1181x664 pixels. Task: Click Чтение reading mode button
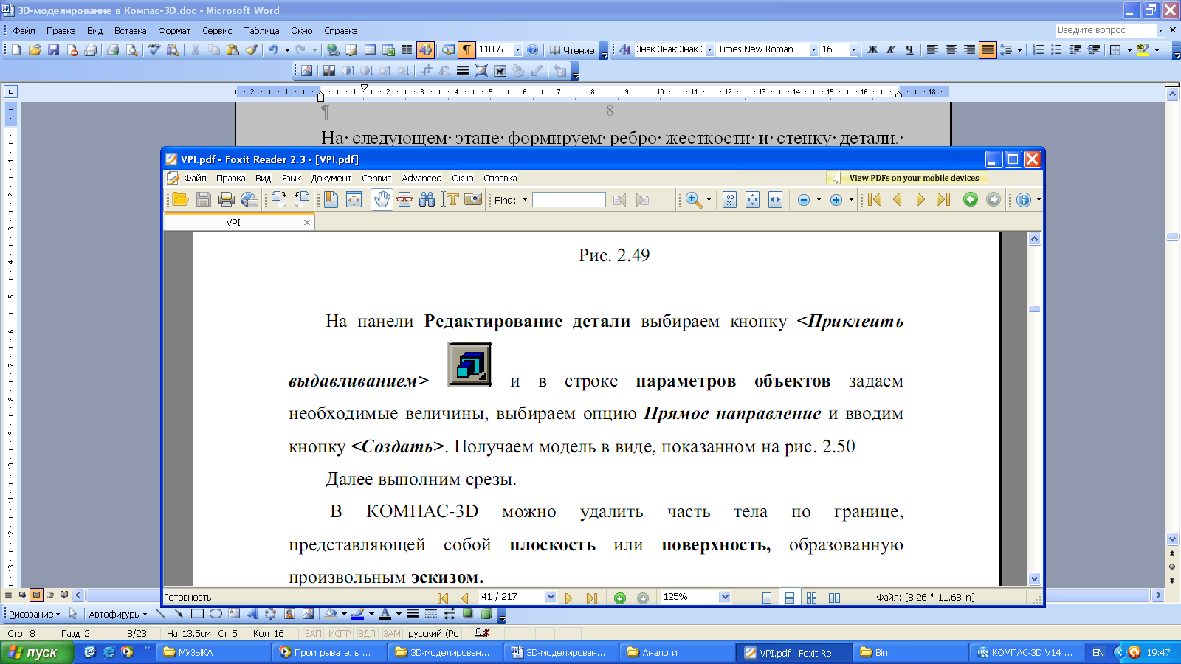pyautogui.click(x=572, y=49)
